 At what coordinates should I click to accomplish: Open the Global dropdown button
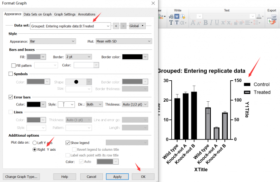click(137, 26)
